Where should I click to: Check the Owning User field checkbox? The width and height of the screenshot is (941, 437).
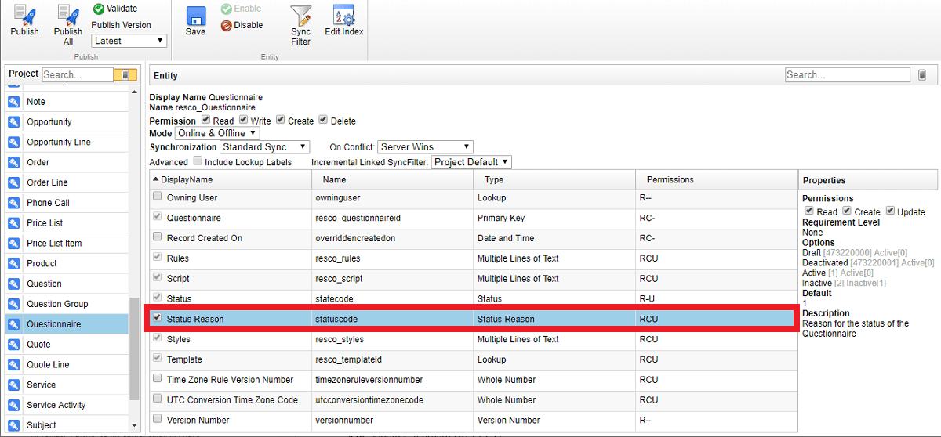coord(158,197)
